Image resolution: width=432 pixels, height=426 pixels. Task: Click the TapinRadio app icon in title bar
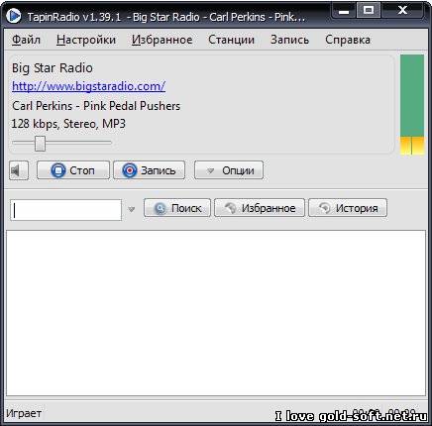(x=14, y=16)
